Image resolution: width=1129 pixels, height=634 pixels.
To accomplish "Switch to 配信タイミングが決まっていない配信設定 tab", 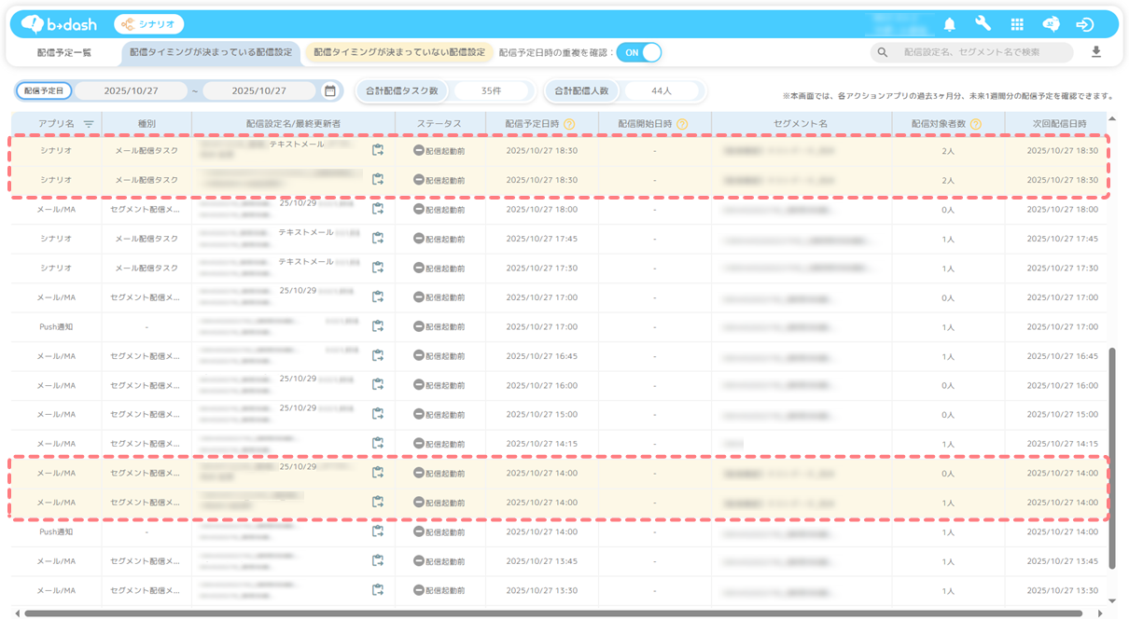I will pos(399,53).
